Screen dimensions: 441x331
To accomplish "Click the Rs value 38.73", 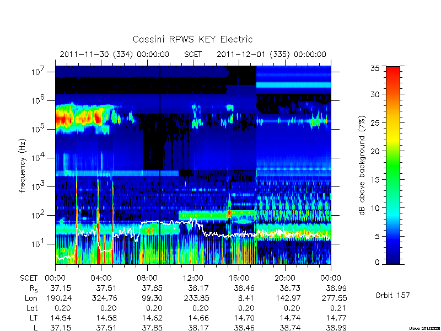I will point(290,288).
